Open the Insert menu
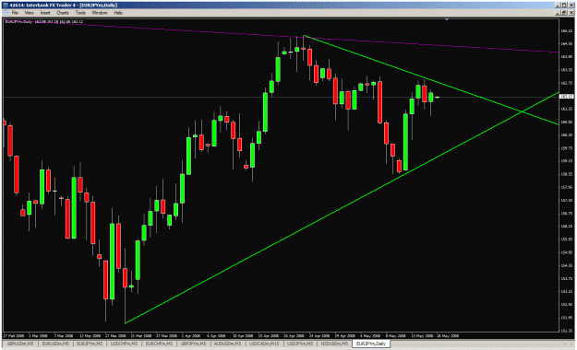The width and height of the screenshot is (577, 350). tap(45, 13)
